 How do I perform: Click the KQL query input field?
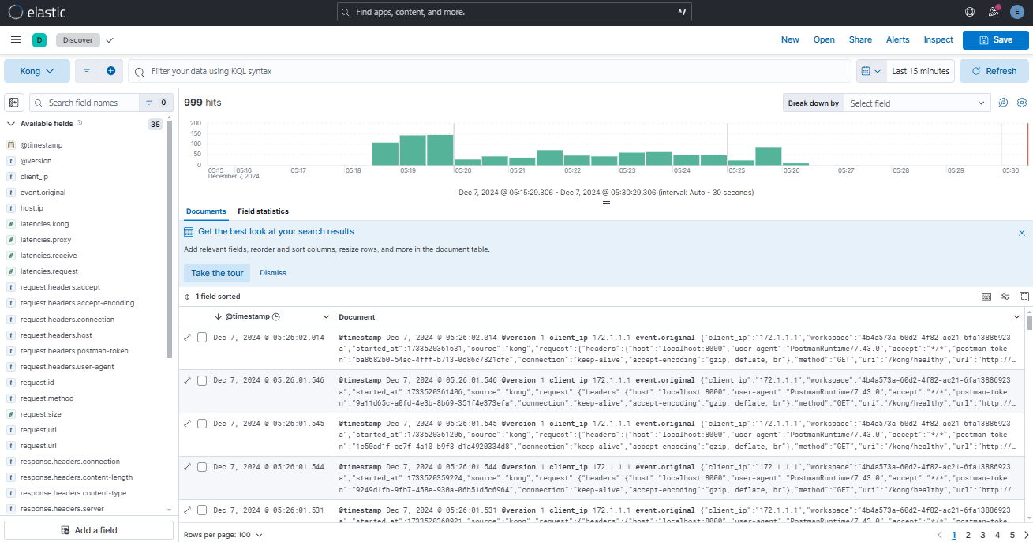click(490, 71)
